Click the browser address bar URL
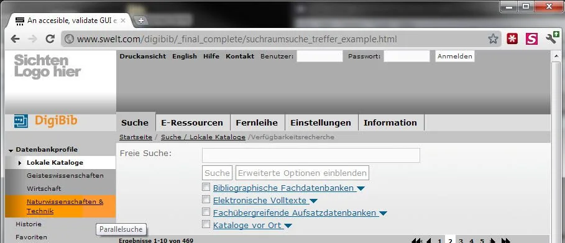 (237, 39)
